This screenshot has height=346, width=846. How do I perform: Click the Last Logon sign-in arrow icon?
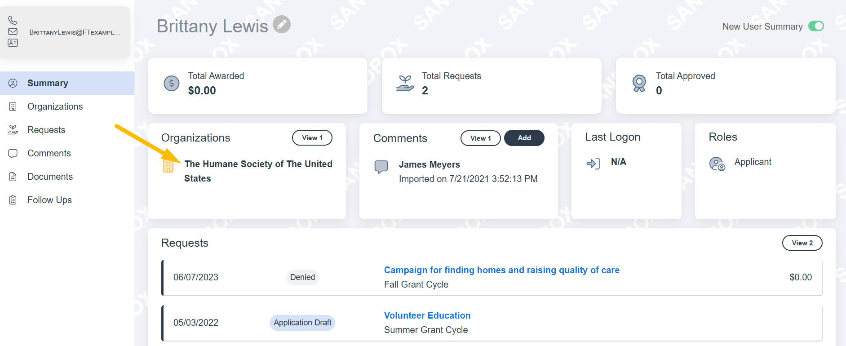coord(594,163)
